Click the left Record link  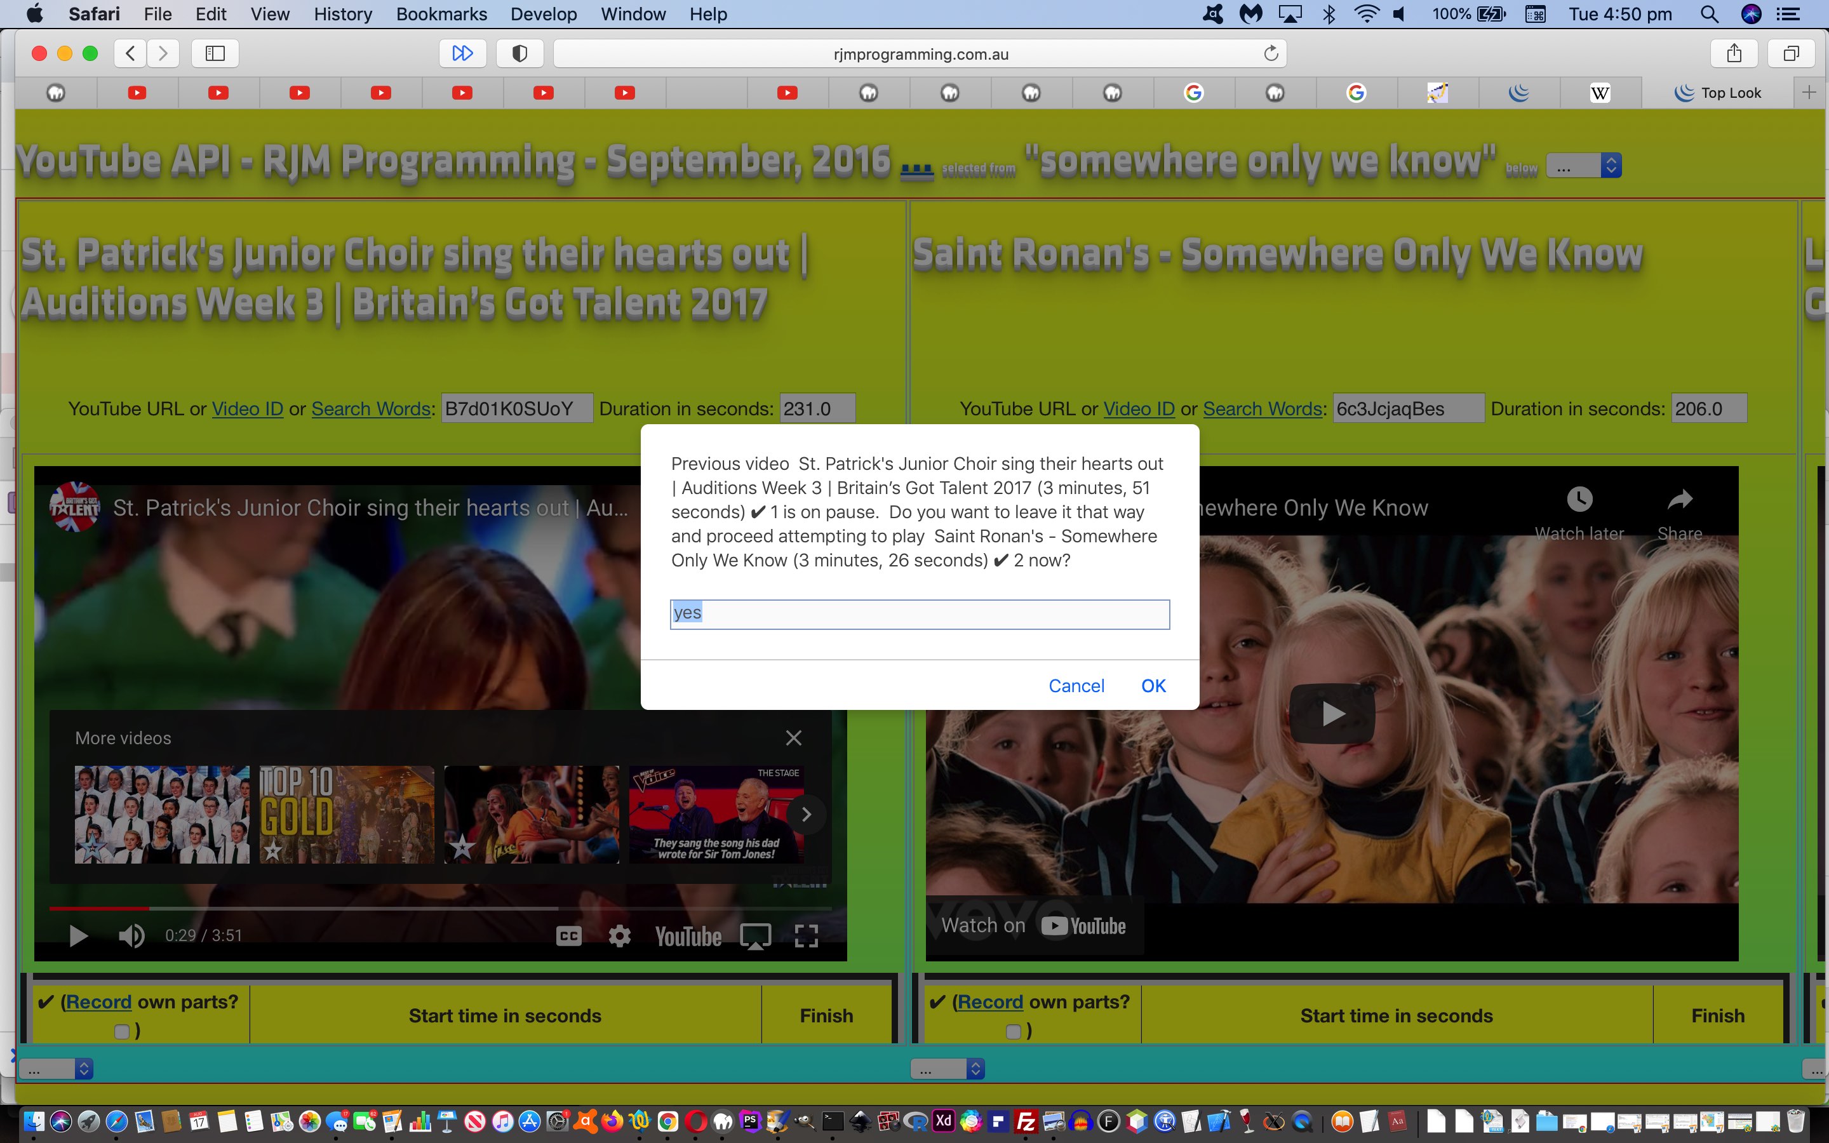(x=98, y=1003)
